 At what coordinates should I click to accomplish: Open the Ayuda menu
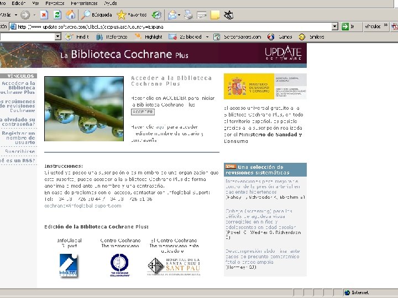[111, 3]
